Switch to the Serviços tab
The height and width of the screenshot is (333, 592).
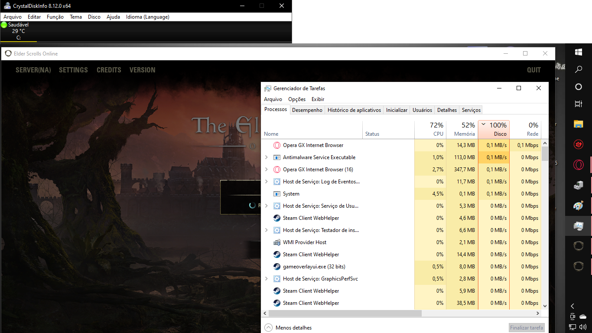tap(471, 110)
